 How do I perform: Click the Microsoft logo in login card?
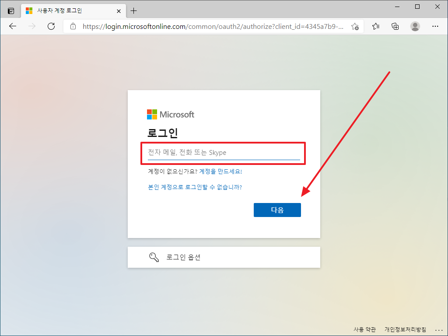170,114
